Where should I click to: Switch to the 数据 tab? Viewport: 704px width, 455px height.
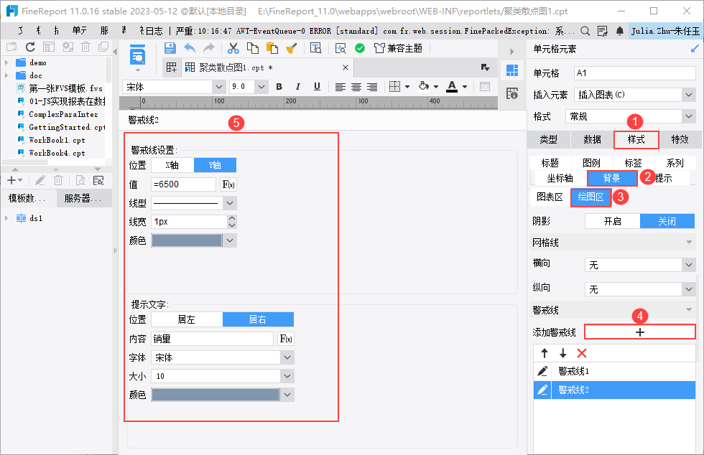point(592,139)
